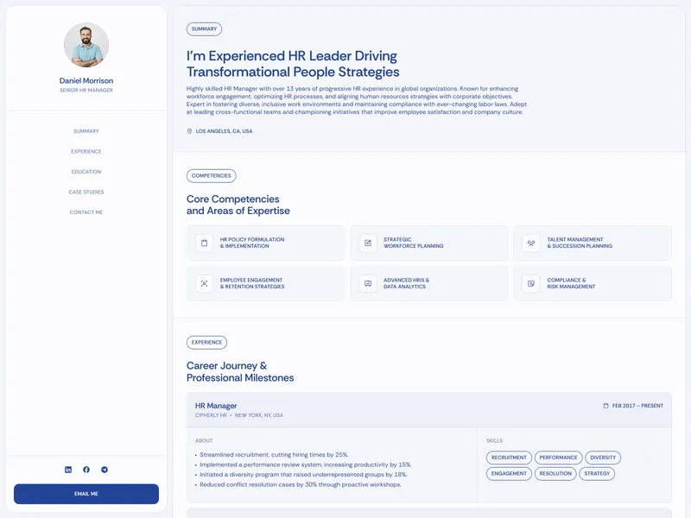Viewport: 691px width, 518px height.
Task: Click the Summary pill badge above headline
Action: point(204,29)
